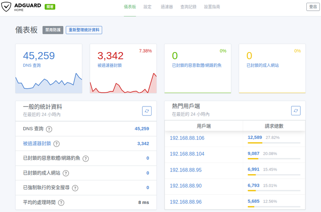Viewport: 321px width, 212px height.
Task: Open help icon next to 被過濾器封鎖 row
Action: 57,144
